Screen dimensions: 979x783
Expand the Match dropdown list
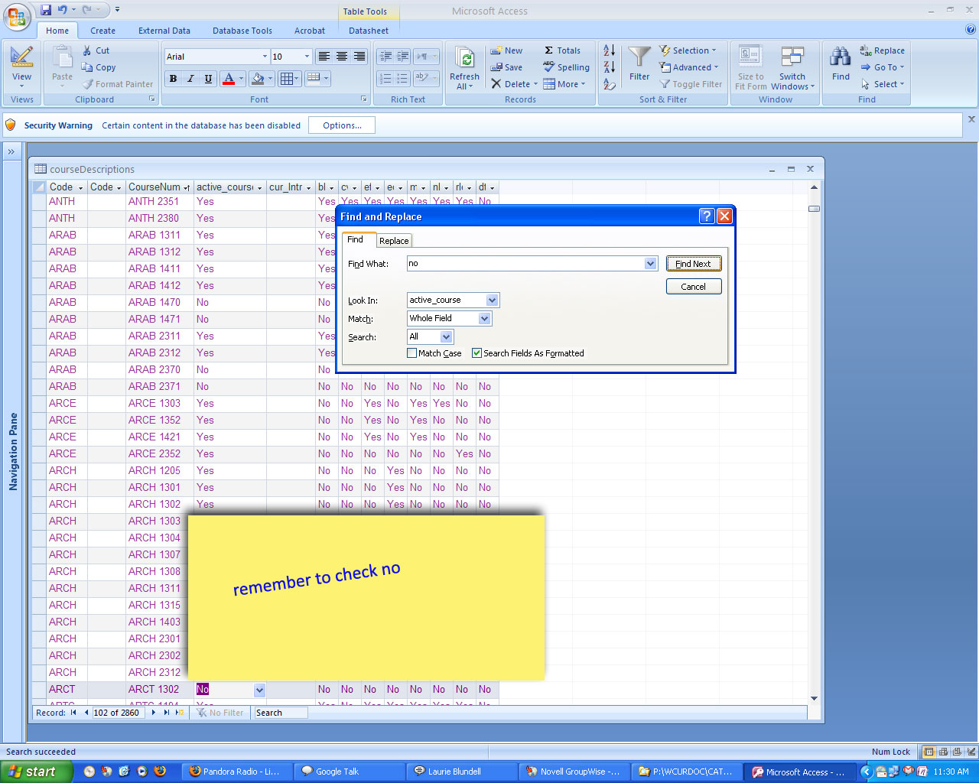coord(484,319)
